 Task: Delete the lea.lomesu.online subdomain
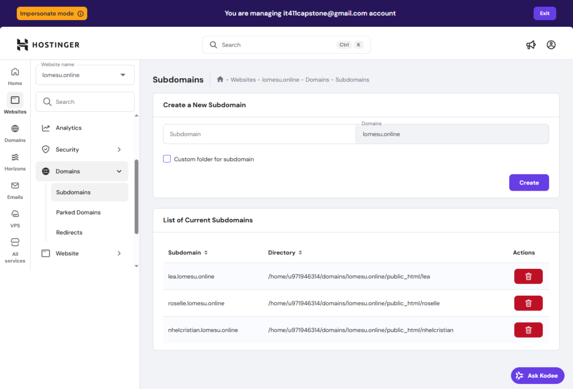[x=528, y=276]
